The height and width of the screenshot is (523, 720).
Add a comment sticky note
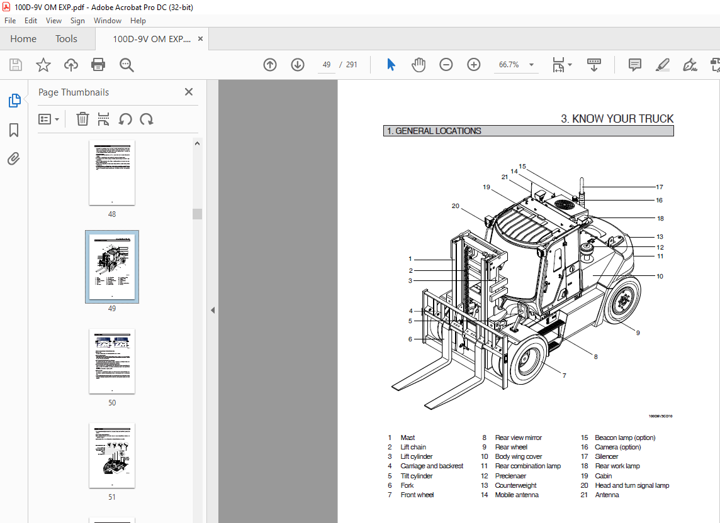click(634, 65)
